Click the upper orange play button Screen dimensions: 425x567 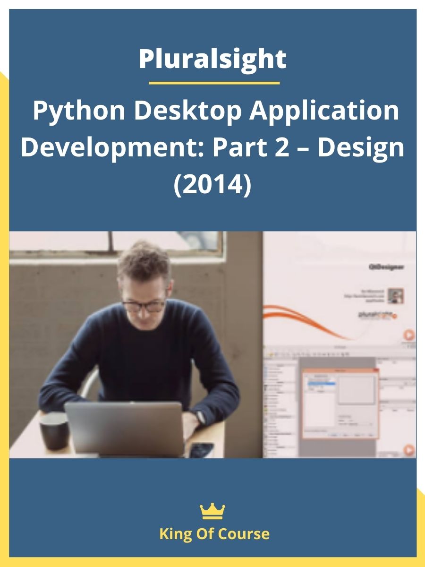(x=409, y=336)
